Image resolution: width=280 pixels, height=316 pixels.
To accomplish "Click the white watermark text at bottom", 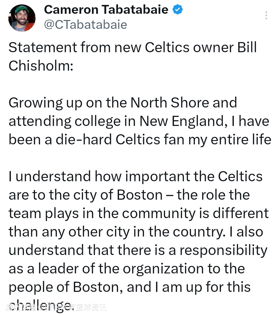I will [56, 307].
